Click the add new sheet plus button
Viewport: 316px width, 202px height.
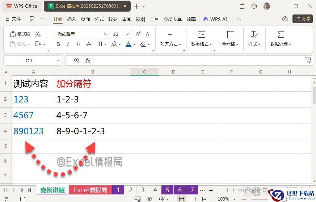[211, 190]
